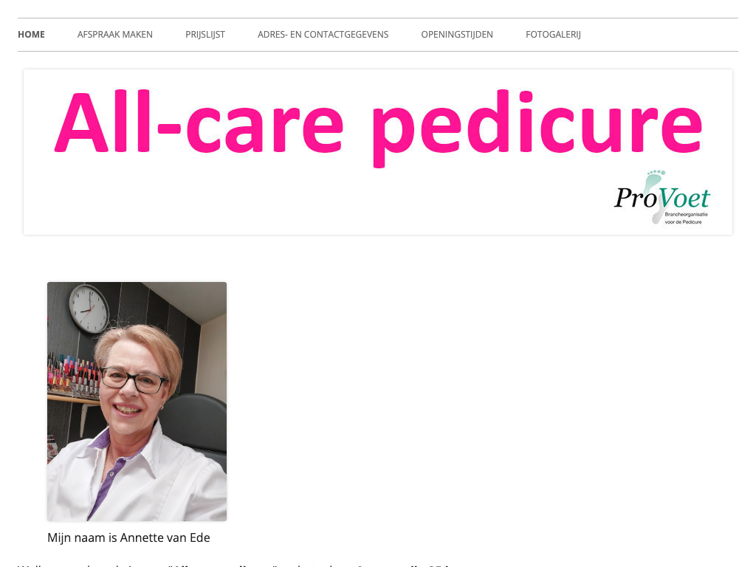The image size is (756, 567).
Task: Click the nail polish rack in photo
Action: pos(72,374)
